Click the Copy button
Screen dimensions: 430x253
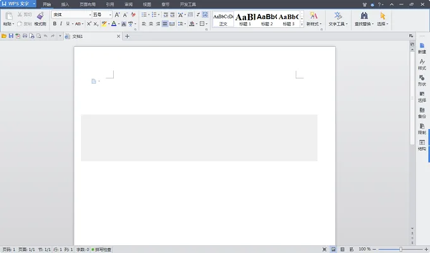[25, 24]
